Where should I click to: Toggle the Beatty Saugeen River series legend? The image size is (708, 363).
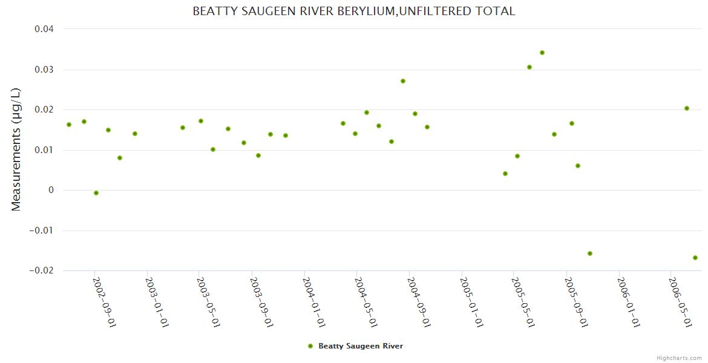(360, 346)
